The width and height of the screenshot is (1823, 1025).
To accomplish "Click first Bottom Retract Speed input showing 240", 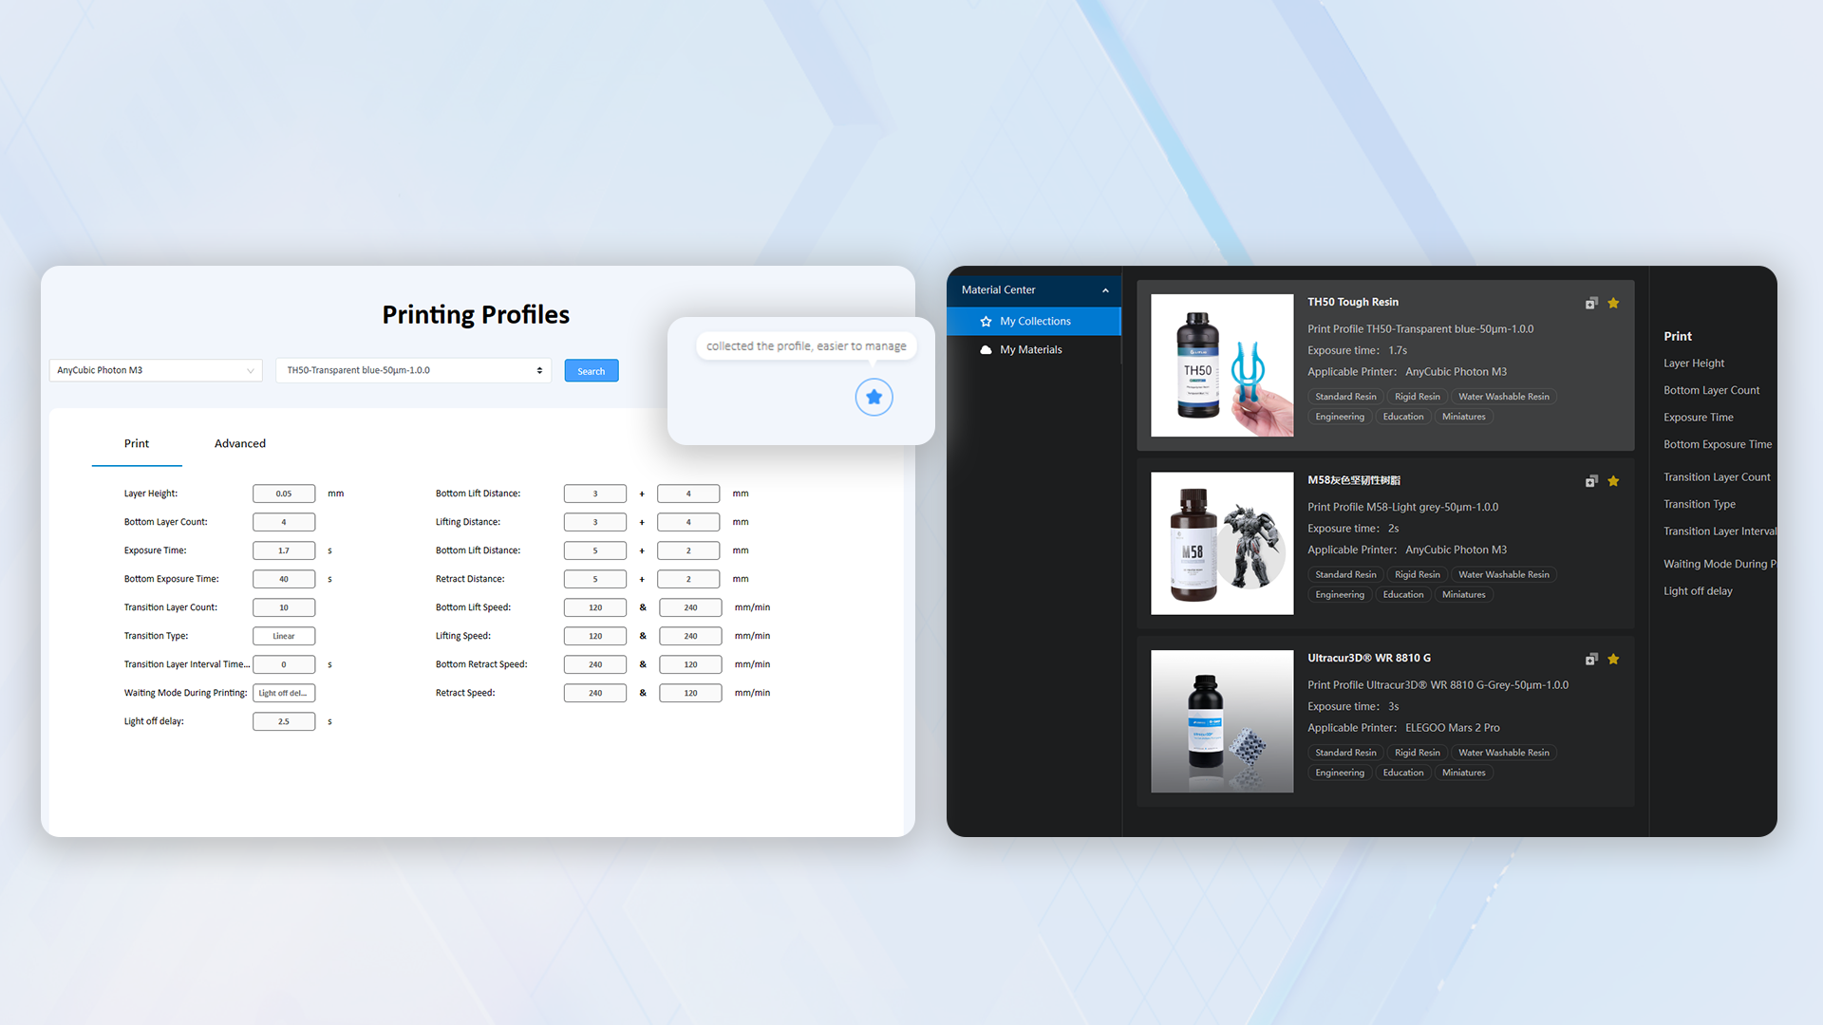I will pyautogui.click(x=595, y=664).
